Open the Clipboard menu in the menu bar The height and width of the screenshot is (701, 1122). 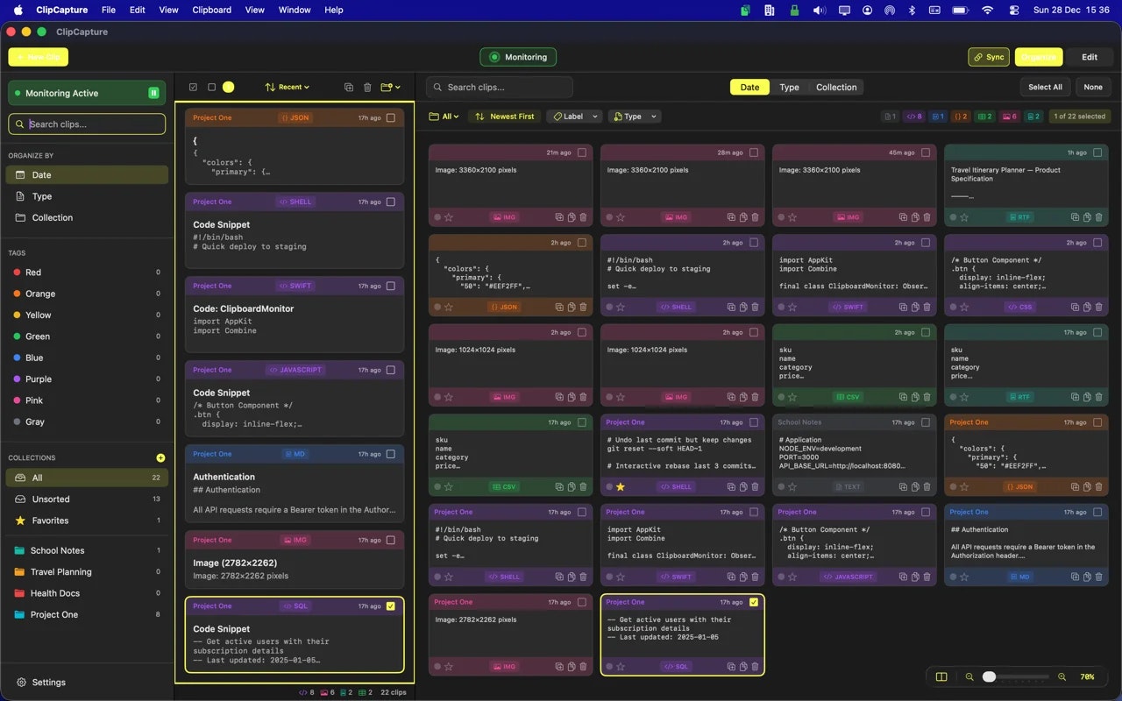211,10
